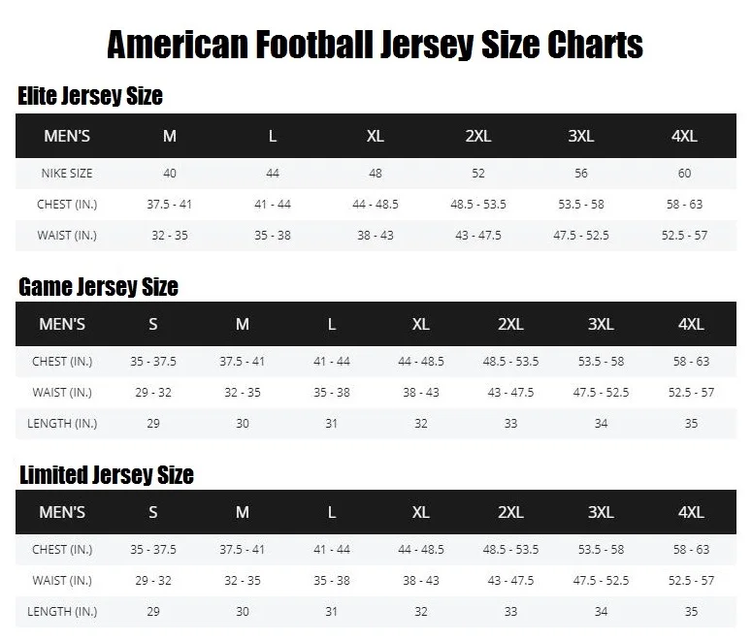Select Limited table length value 35
752x641 pixels.
coord(691,611)
